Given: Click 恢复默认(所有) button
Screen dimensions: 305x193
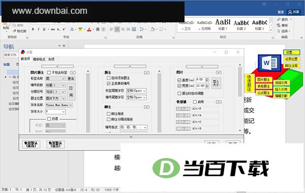Looking at the screenshot, I should pos(31,144).
